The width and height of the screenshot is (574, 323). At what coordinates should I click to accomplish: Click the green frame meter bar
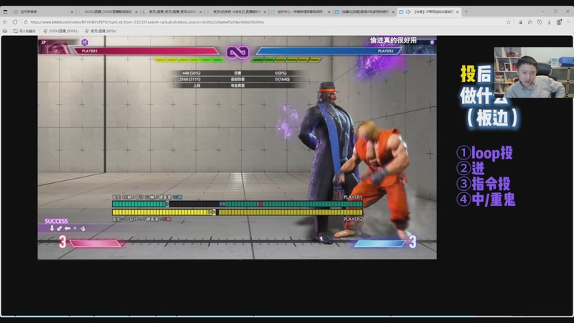(x=237, y=204)
